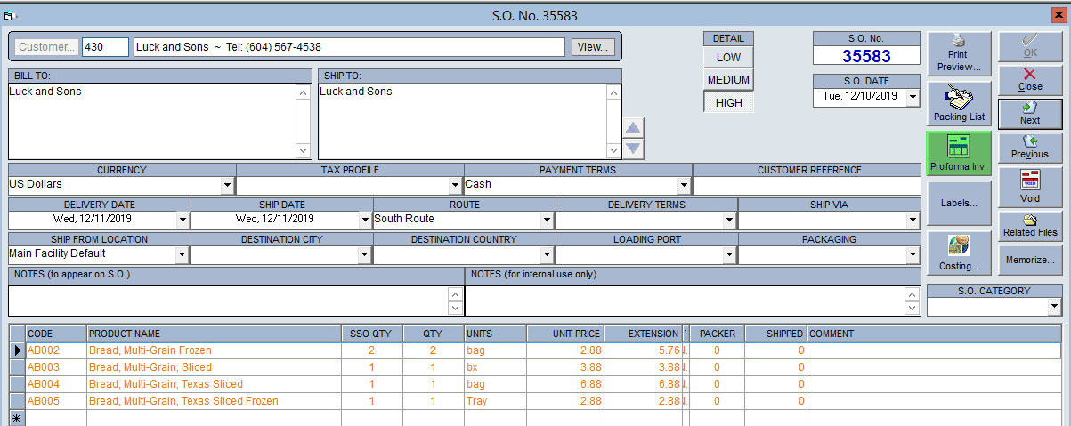The image size is (1071, 426).
Task: Close the sales order form
Action: click(1030, 79)
